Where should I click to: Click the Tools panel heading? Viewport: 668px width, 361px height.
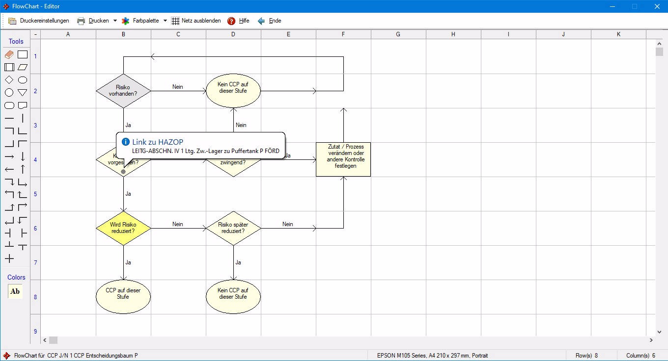[16, 42]
